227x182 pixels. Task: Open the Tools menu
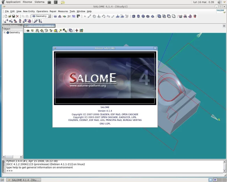(72, 11)
